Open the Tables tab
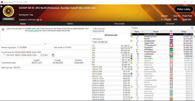Viewport: 195px width, 101px height. tap(70, 24)
